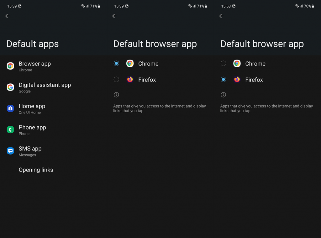Screen dimensions: 321x238
Task: Select selected Chrome radio button in middle screen
Action: pos(116,63)
